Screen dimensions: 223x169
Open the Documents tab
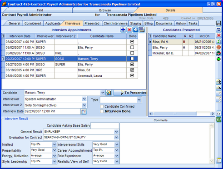tap(164, 23)
